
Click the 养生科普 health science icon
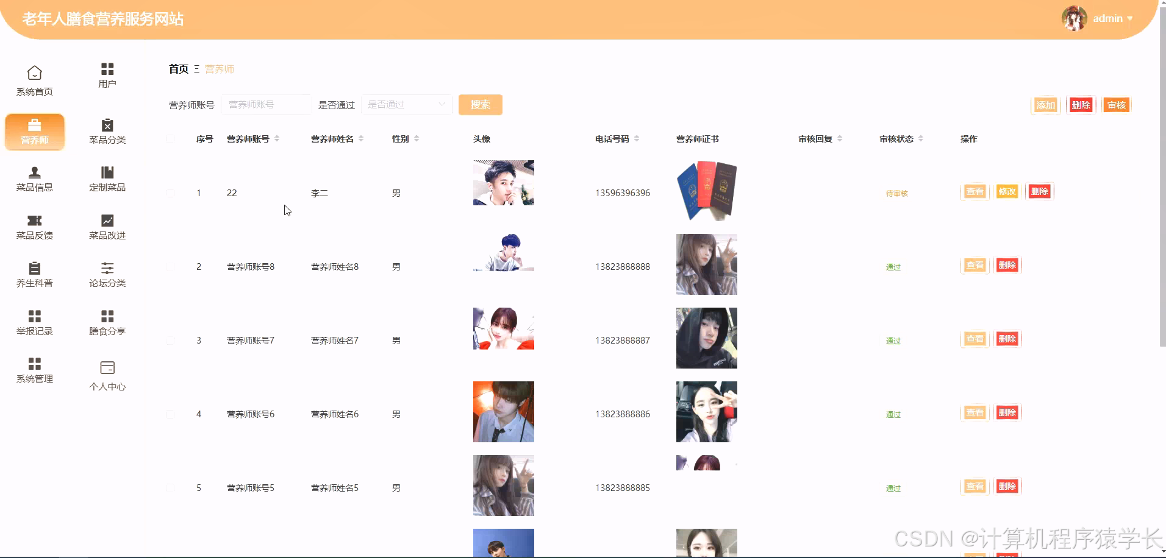(34, 274)
